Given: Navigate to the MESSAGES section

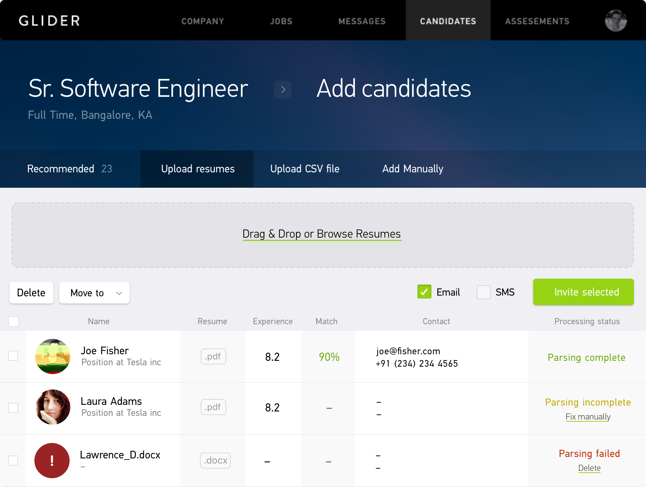Looking at the screenshot, I should tap(362, 21).
